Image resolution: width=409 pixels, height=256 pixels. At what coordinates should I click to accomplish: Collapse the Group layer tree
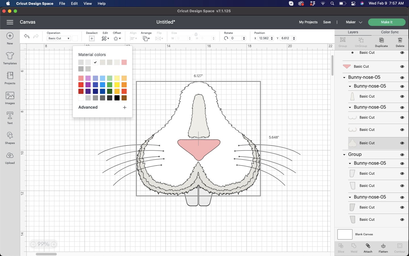(344, 154)
